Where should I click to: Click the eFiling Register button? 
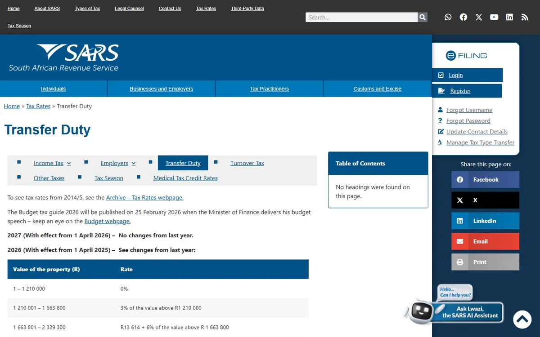pos(467,91)
